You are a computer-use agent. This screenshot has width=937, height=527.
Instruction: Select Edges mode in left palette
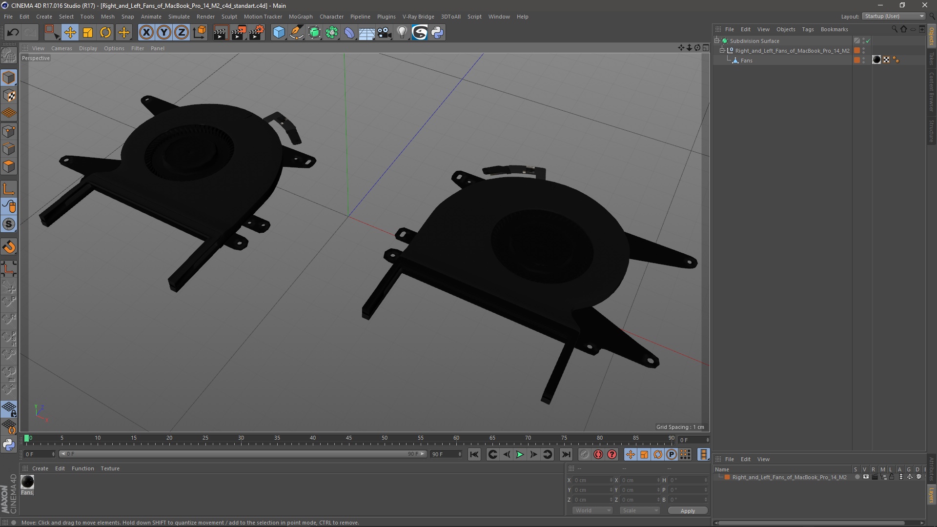(9, 148)
